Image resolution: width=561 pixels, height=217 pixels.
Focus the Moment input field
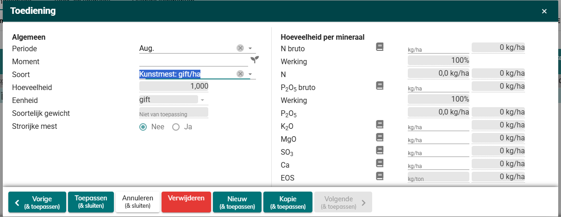(193, 61)
